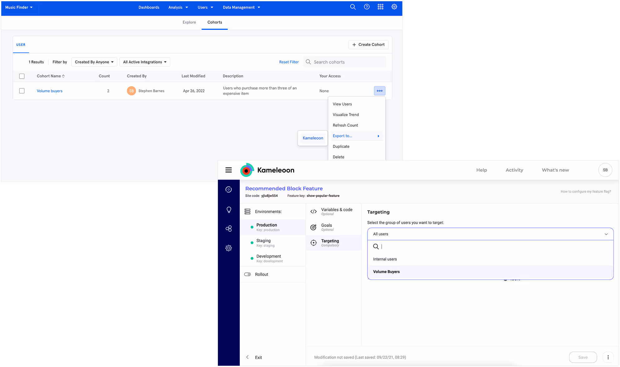620x367 pixels.
Task: Click the Reset Filter link
Action: point(289,62)
